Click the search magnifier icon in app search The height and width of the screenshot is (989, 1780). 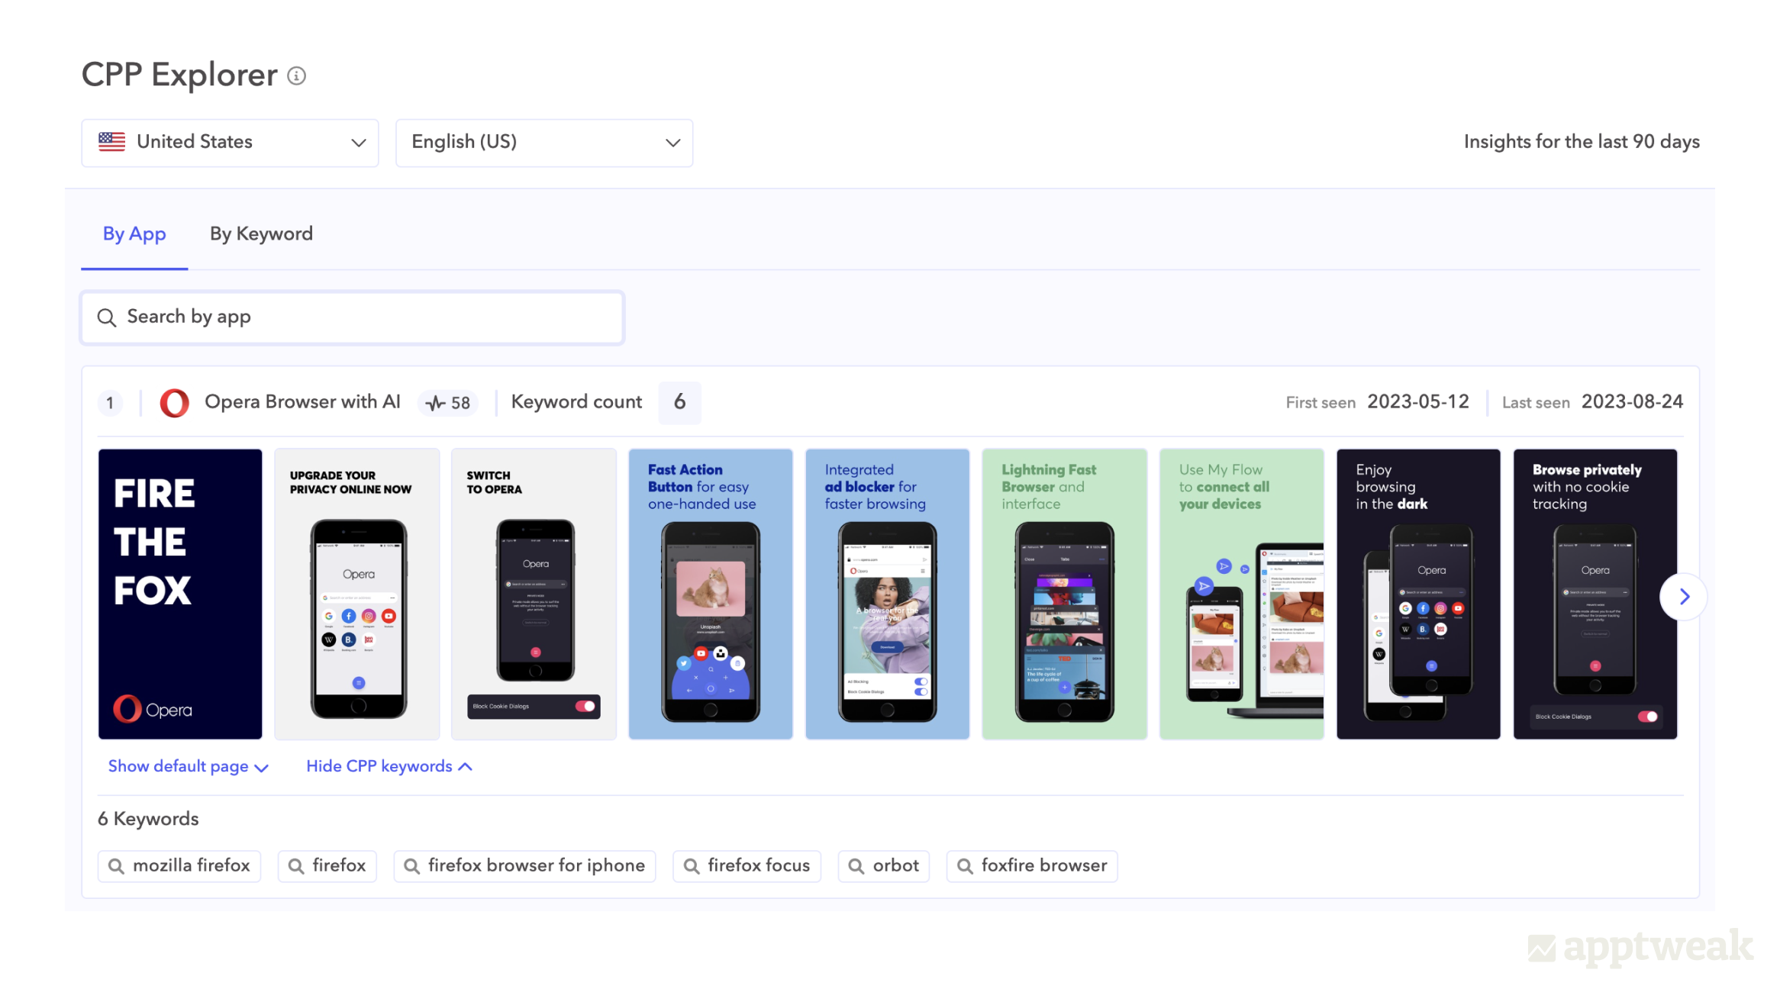(x=107, y=317)
